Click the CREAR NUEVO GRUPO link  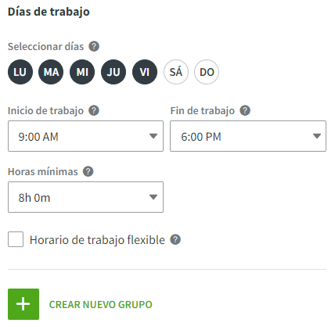point(100,304)
